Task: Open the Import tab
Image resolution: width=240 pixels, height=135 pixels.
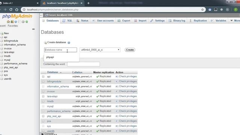Action: click(140, 21)
